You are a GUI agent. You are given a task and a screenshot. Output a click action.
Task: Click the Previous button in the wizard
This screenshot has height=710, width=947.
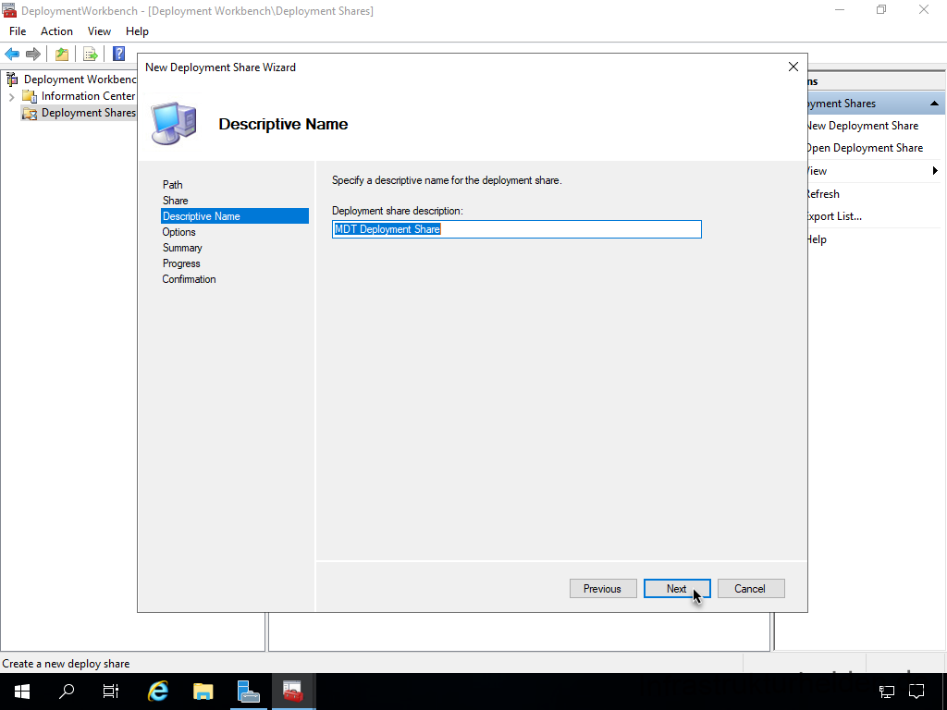click(603, 589)
